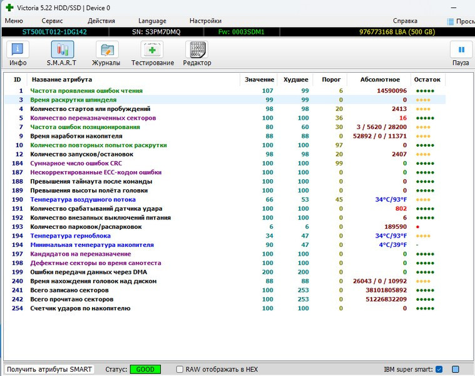Click the Абсолютное column header

click(380, 80)
